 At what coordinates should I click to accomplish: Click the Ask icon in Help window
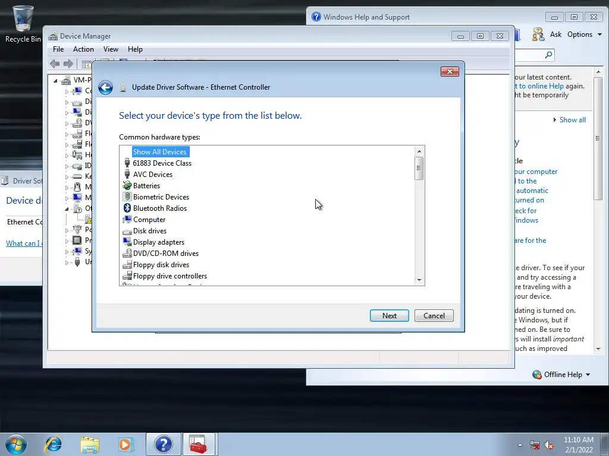tap(538, 34)
